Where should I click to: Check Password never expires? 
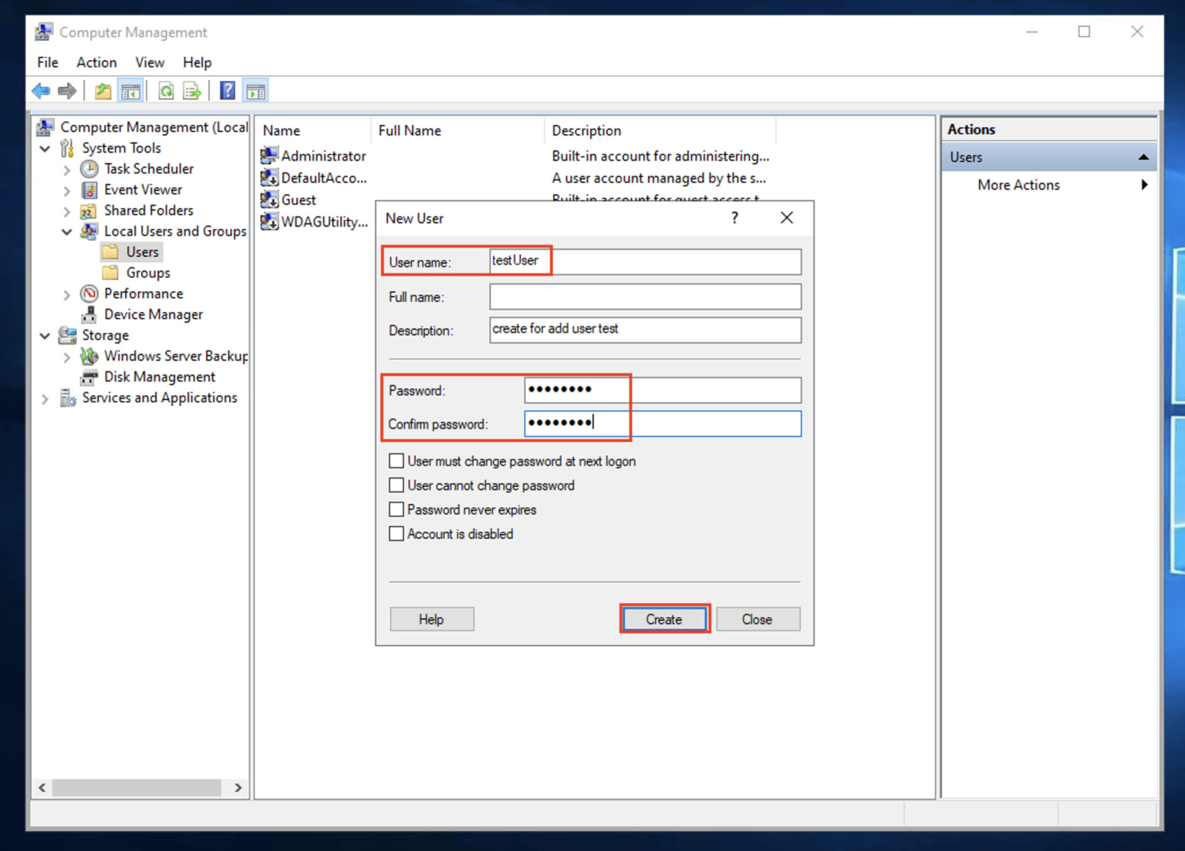pos(397,509)
